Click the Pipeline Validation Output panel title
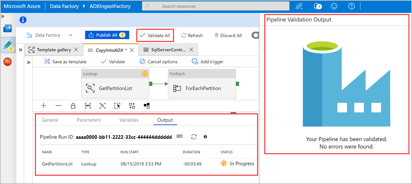The height and width of the screenshot is (184, 412). pos(299,20)
